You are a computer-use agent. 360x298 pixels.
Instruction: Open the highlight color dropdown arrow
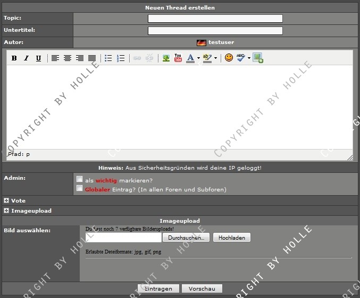(215, 58)
